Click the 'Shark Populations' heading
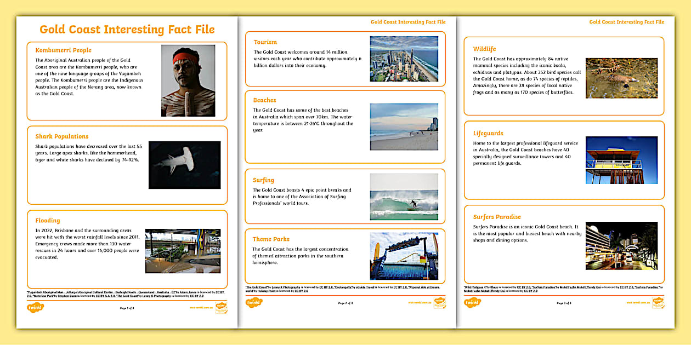This screenshot has width=691, height=345. tap(62, 136)
